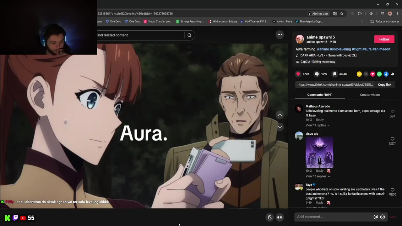Open the Thunderpick bookmark

pos(309,22)
